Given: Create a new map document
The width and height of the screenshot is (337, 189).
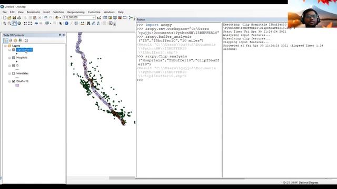Looking at the screenshot, I should point(4,17).
